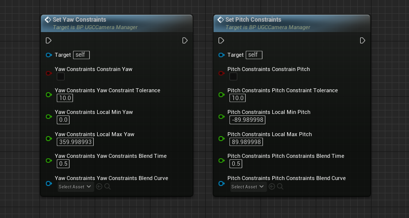This screenshot has width=409, height=218.
Task: Click the red Constrain Yaw boolean pin
Action: (49, 73)
